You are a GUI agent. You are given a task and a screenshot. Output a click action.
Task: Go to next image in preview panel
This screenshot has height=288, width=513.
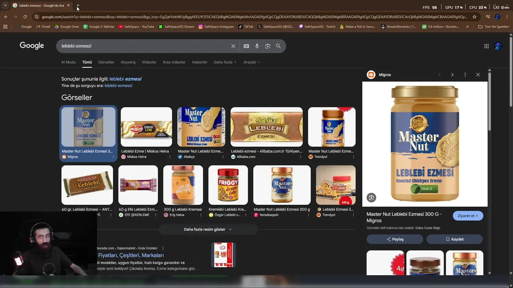pos(452,75)
